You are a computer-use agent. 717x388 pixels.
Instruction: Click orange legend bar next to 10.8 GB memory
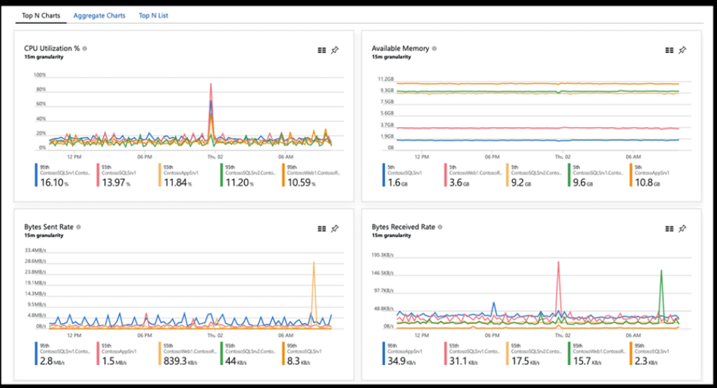click(x=631, y=175)
